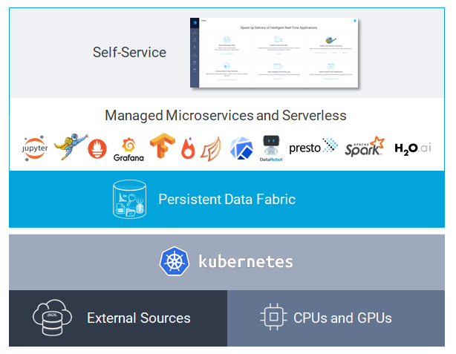Click the Kubernetes helm wheel logo
The image size is (456, 354).
pos(175,261)
